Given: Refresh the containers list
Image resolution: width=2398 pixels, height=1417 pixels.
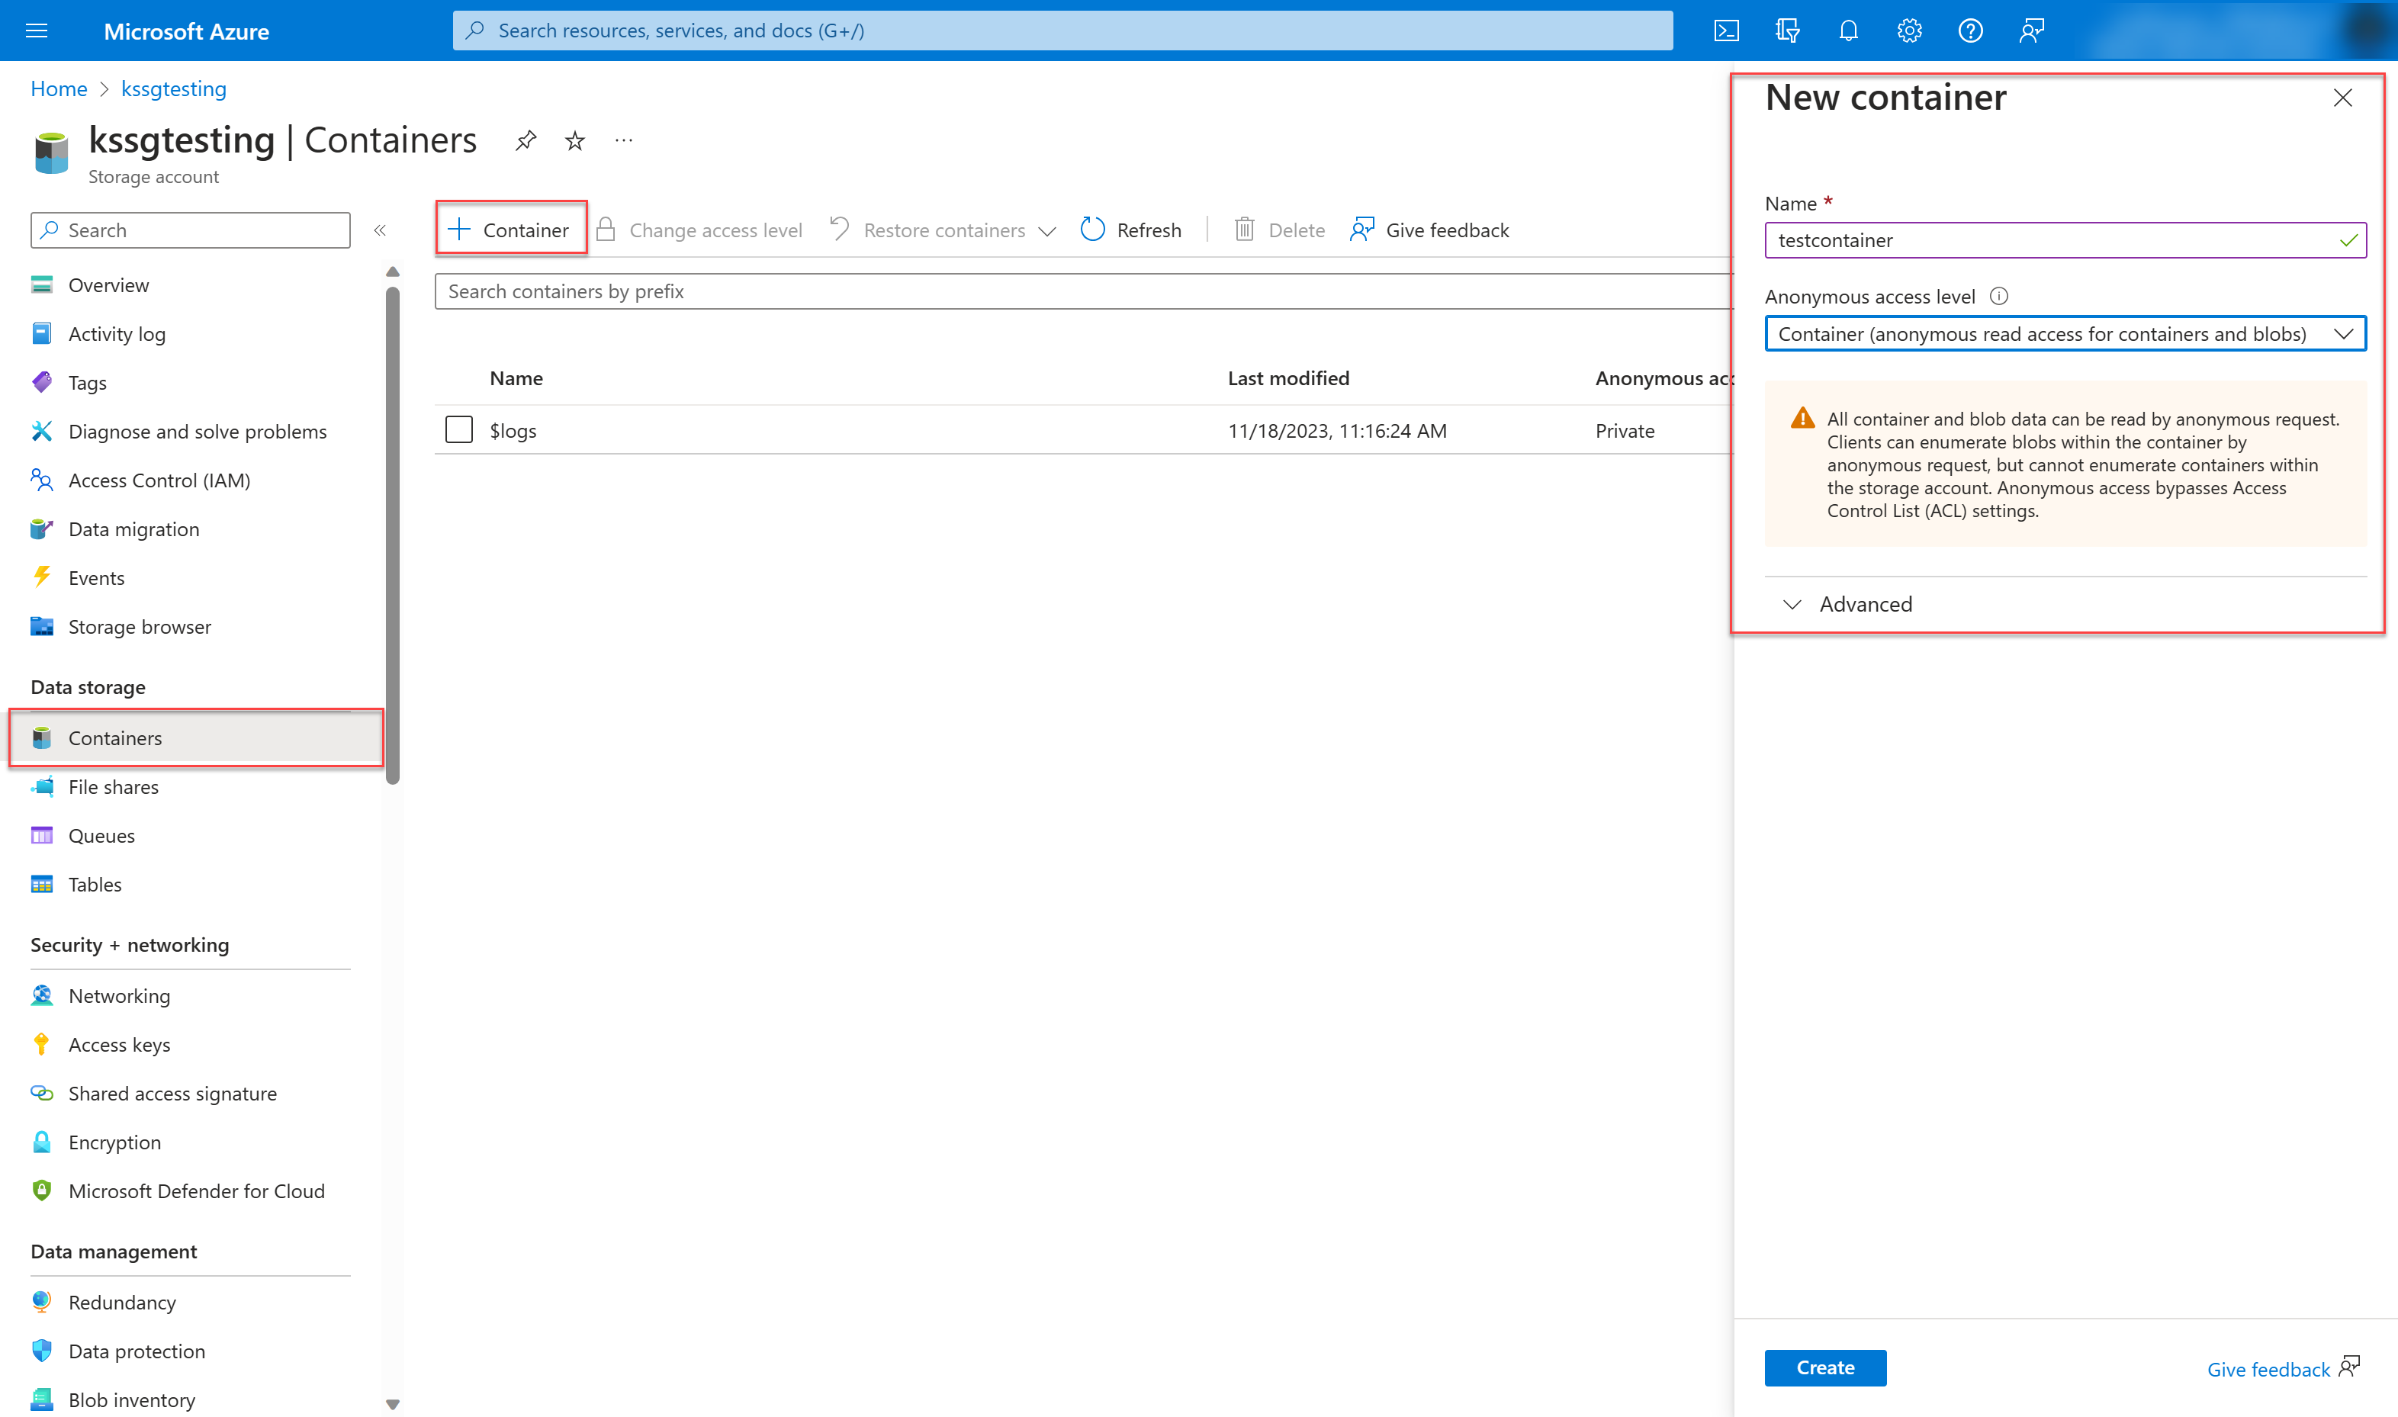Looking at the screenshot, I should pyautogui.click(x=1130, y=229).
